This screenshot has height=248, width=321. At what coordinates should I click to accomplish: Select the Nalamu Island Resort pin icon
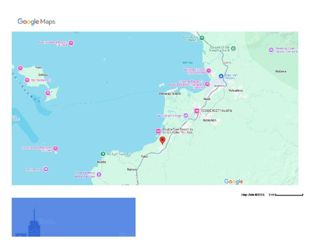(71, 43)
